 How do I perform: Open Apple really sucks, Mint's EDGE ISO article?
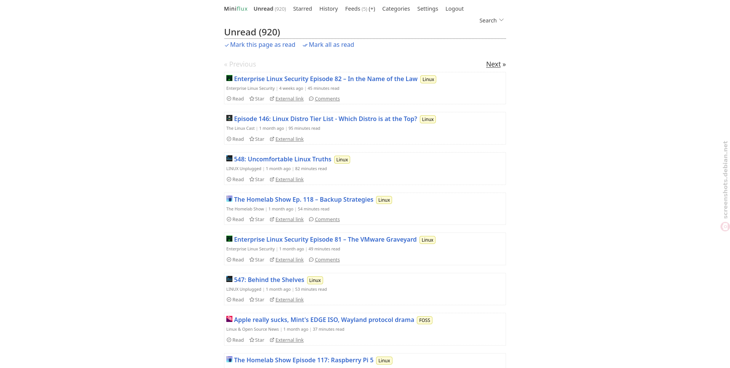(x=324, y=320)
